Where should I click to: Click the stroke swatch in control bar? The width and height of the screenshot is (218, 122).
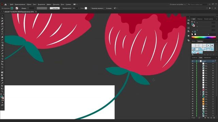click(17, 8)
